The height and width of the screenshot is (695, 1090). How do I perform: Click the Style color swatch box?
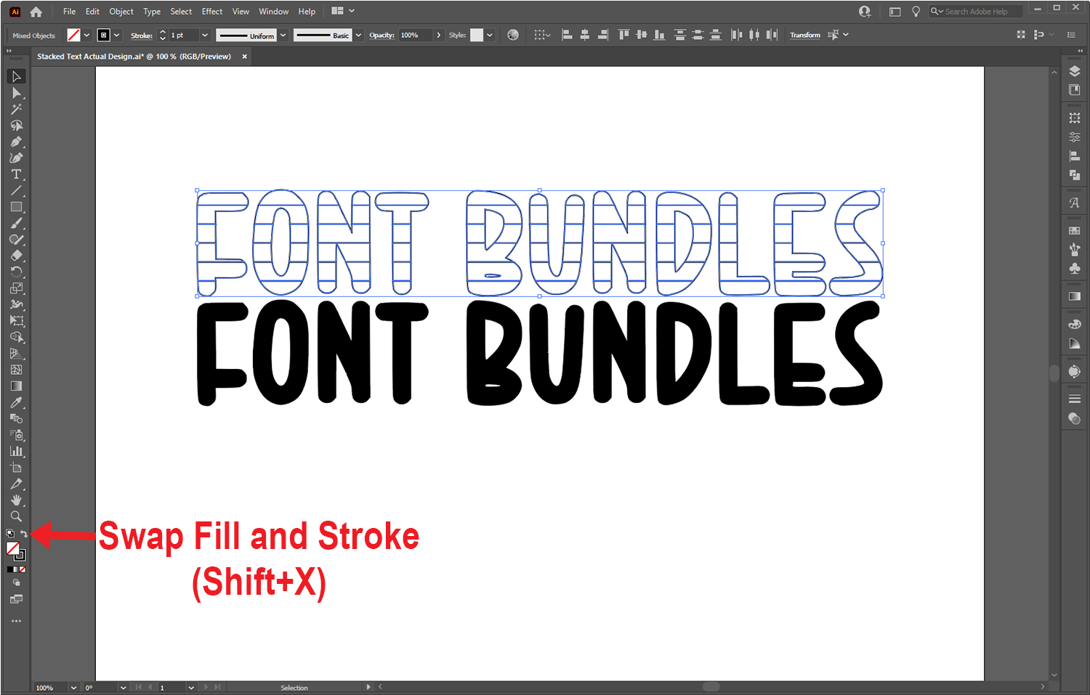click(x=477, y=35)
